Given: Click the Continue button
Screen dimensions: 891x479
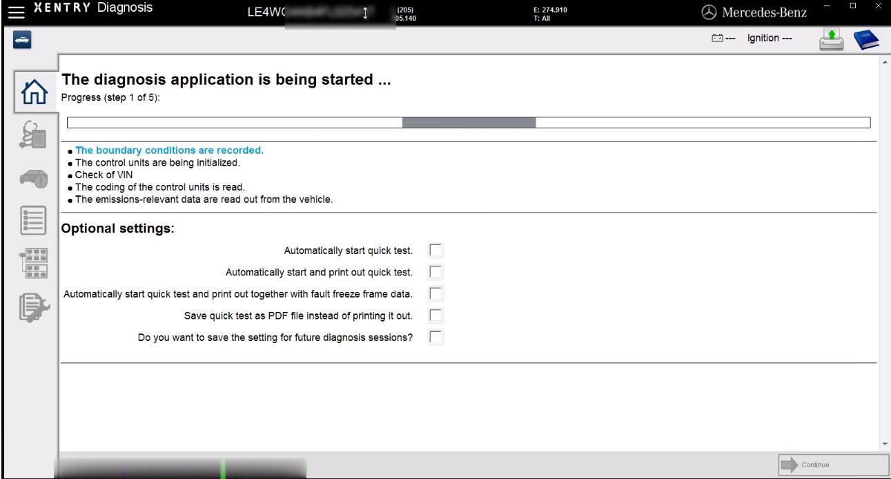Looking at the screenshot, I should tap(834, 465).
